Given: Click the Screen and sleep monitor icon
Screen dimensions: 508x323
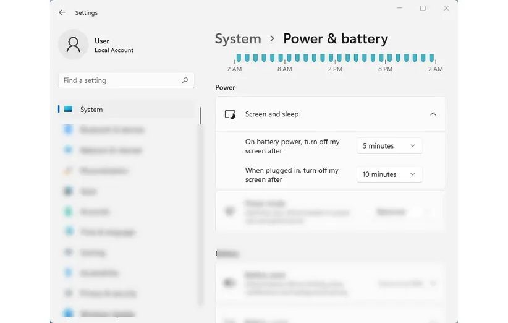Looking at the screenshot, I should [230, 114].
